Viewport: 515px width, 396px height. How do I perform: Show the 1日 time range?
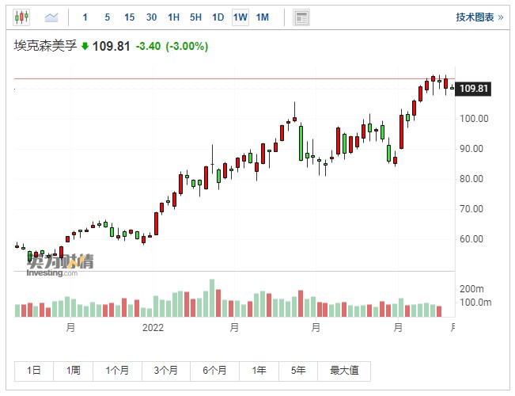pyautogui.click(x=34, y=370)
